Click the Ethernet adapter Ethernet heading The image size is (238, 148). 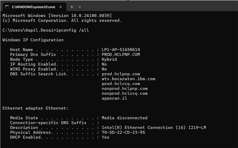click(35, 108)
